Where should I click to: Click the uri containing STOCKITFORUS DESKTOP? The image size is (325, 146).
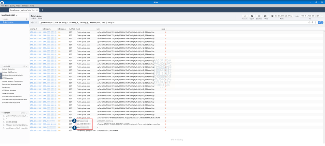128,124
